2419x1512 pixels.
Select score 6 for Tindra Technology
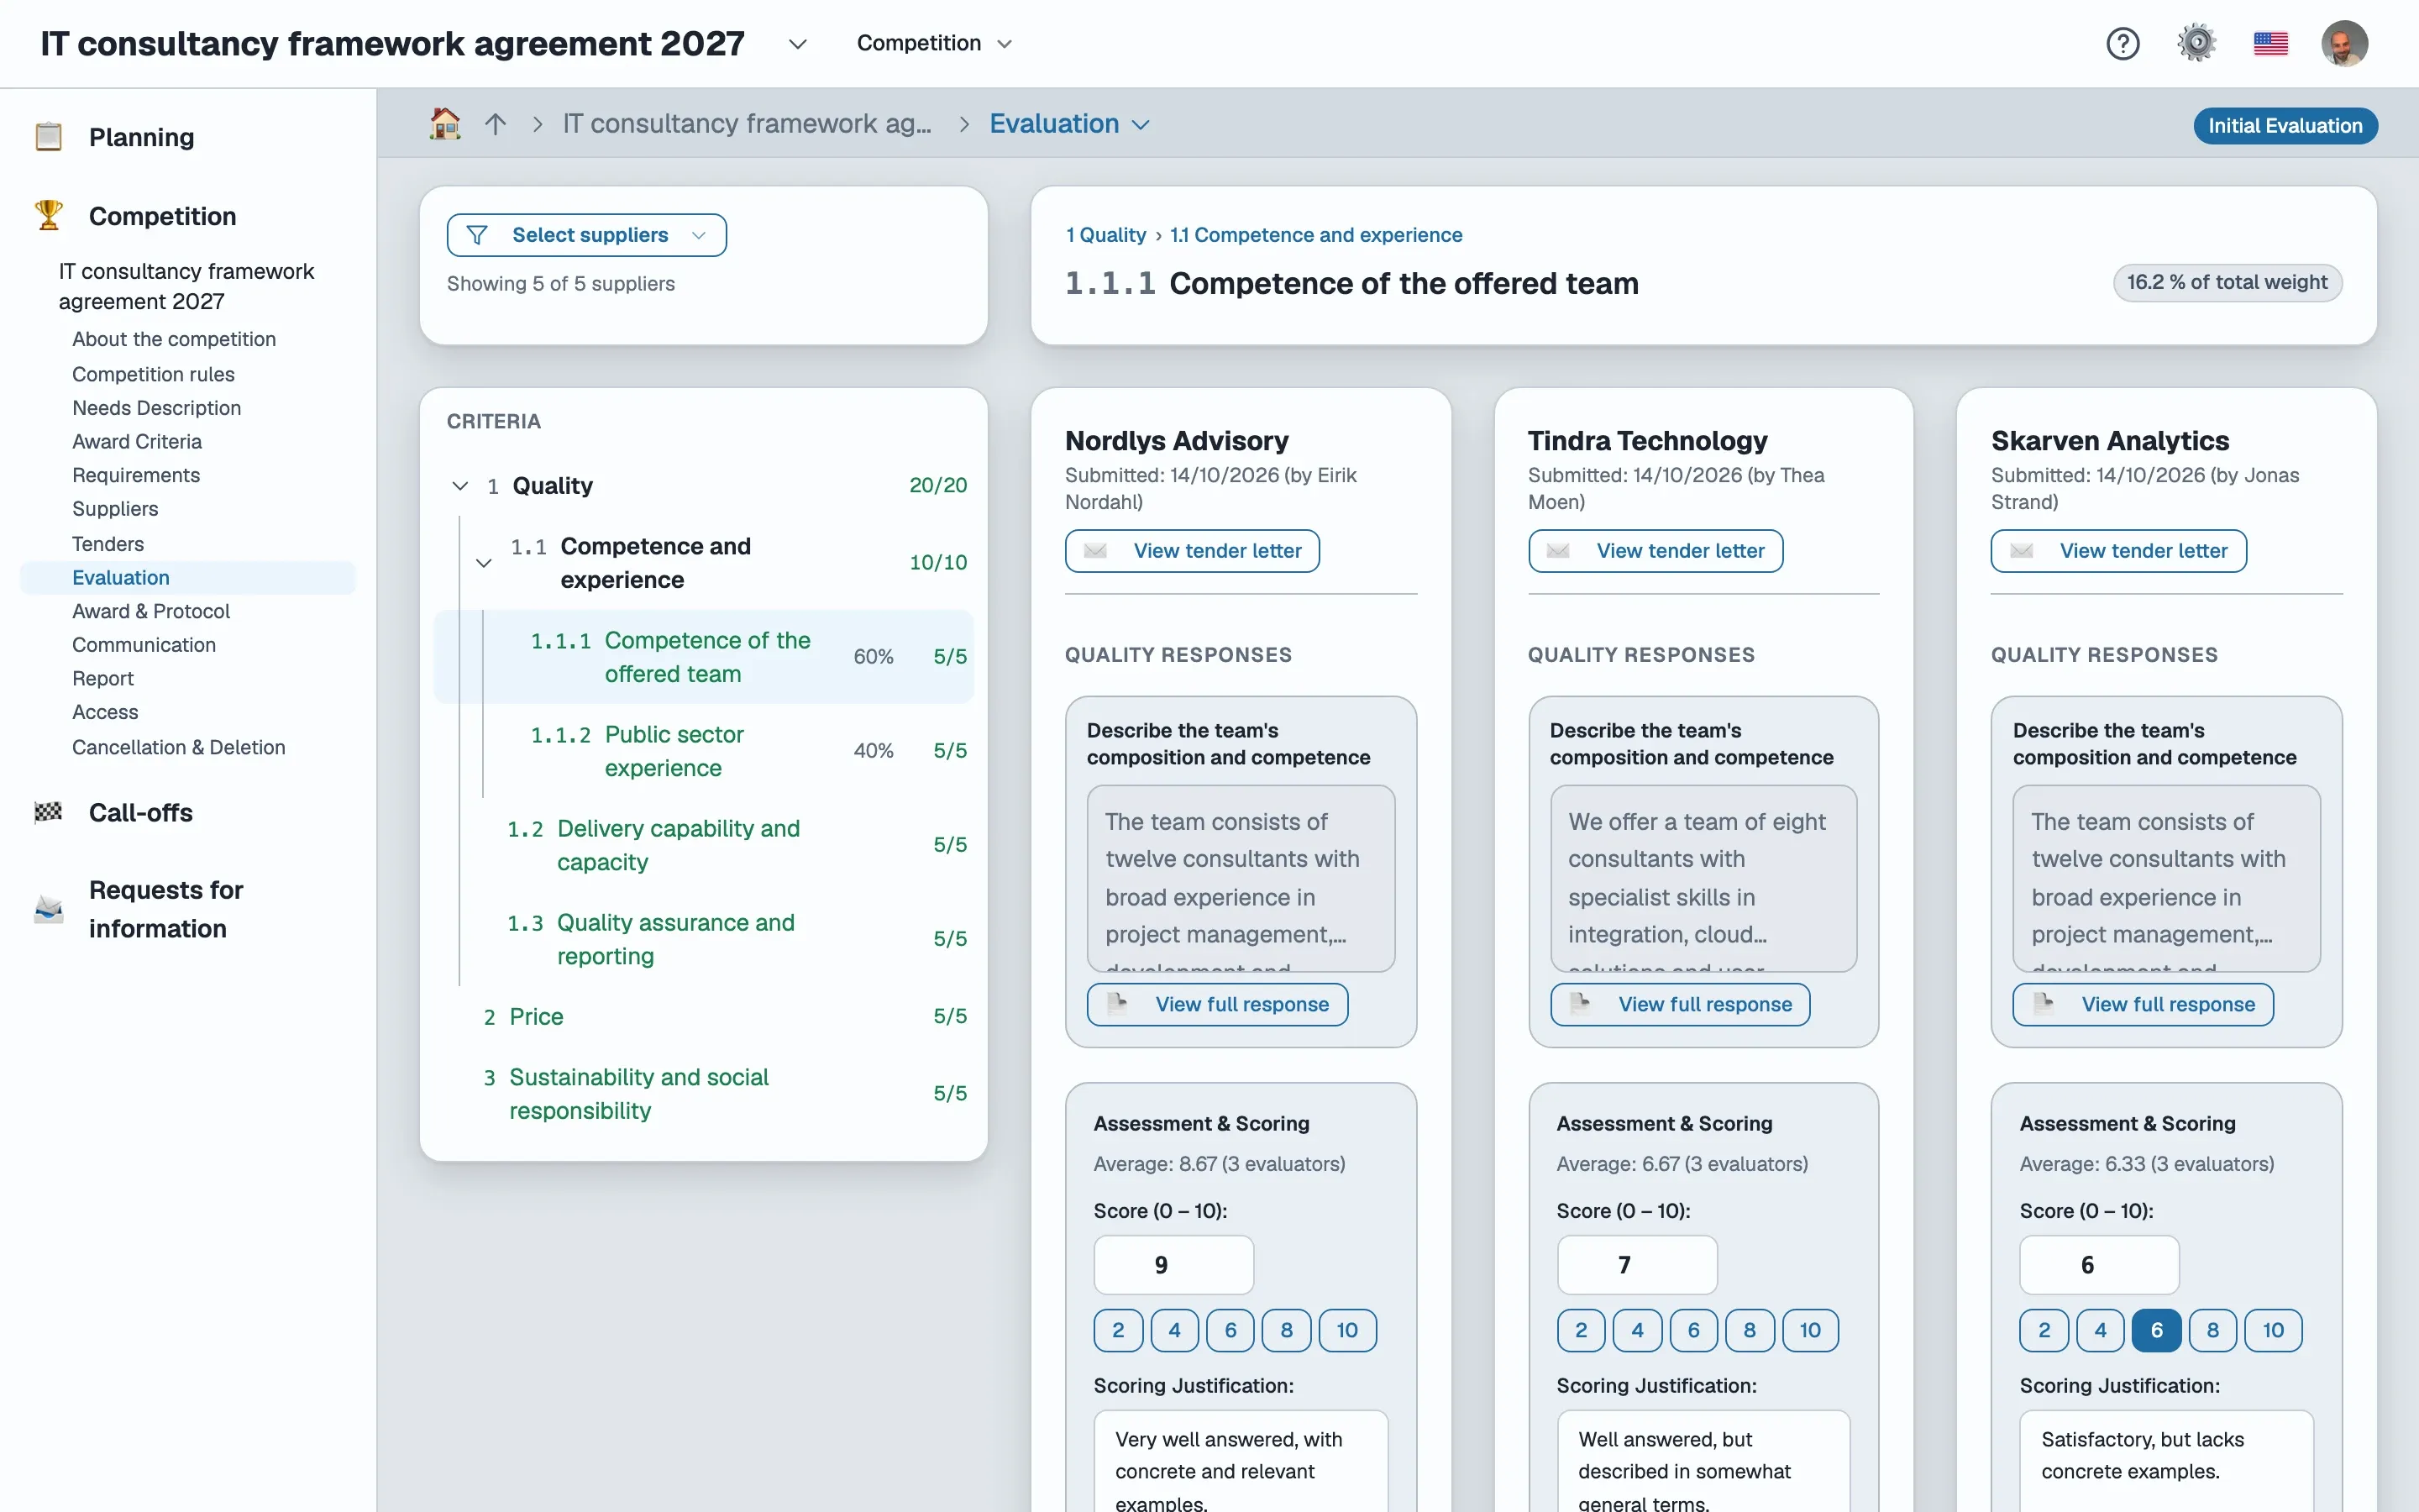[1692, 1330]
